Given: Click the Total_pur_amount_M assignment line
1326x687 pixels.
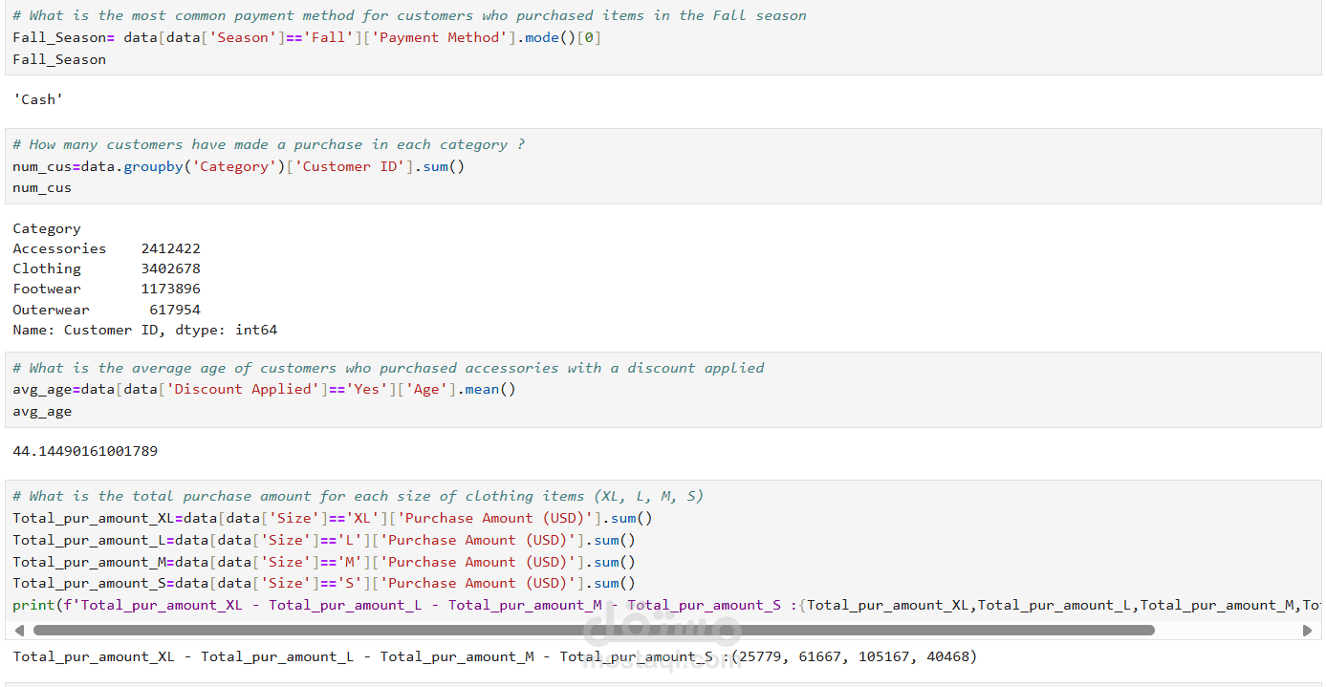Looking at the screenshot, I should (323, 562).
